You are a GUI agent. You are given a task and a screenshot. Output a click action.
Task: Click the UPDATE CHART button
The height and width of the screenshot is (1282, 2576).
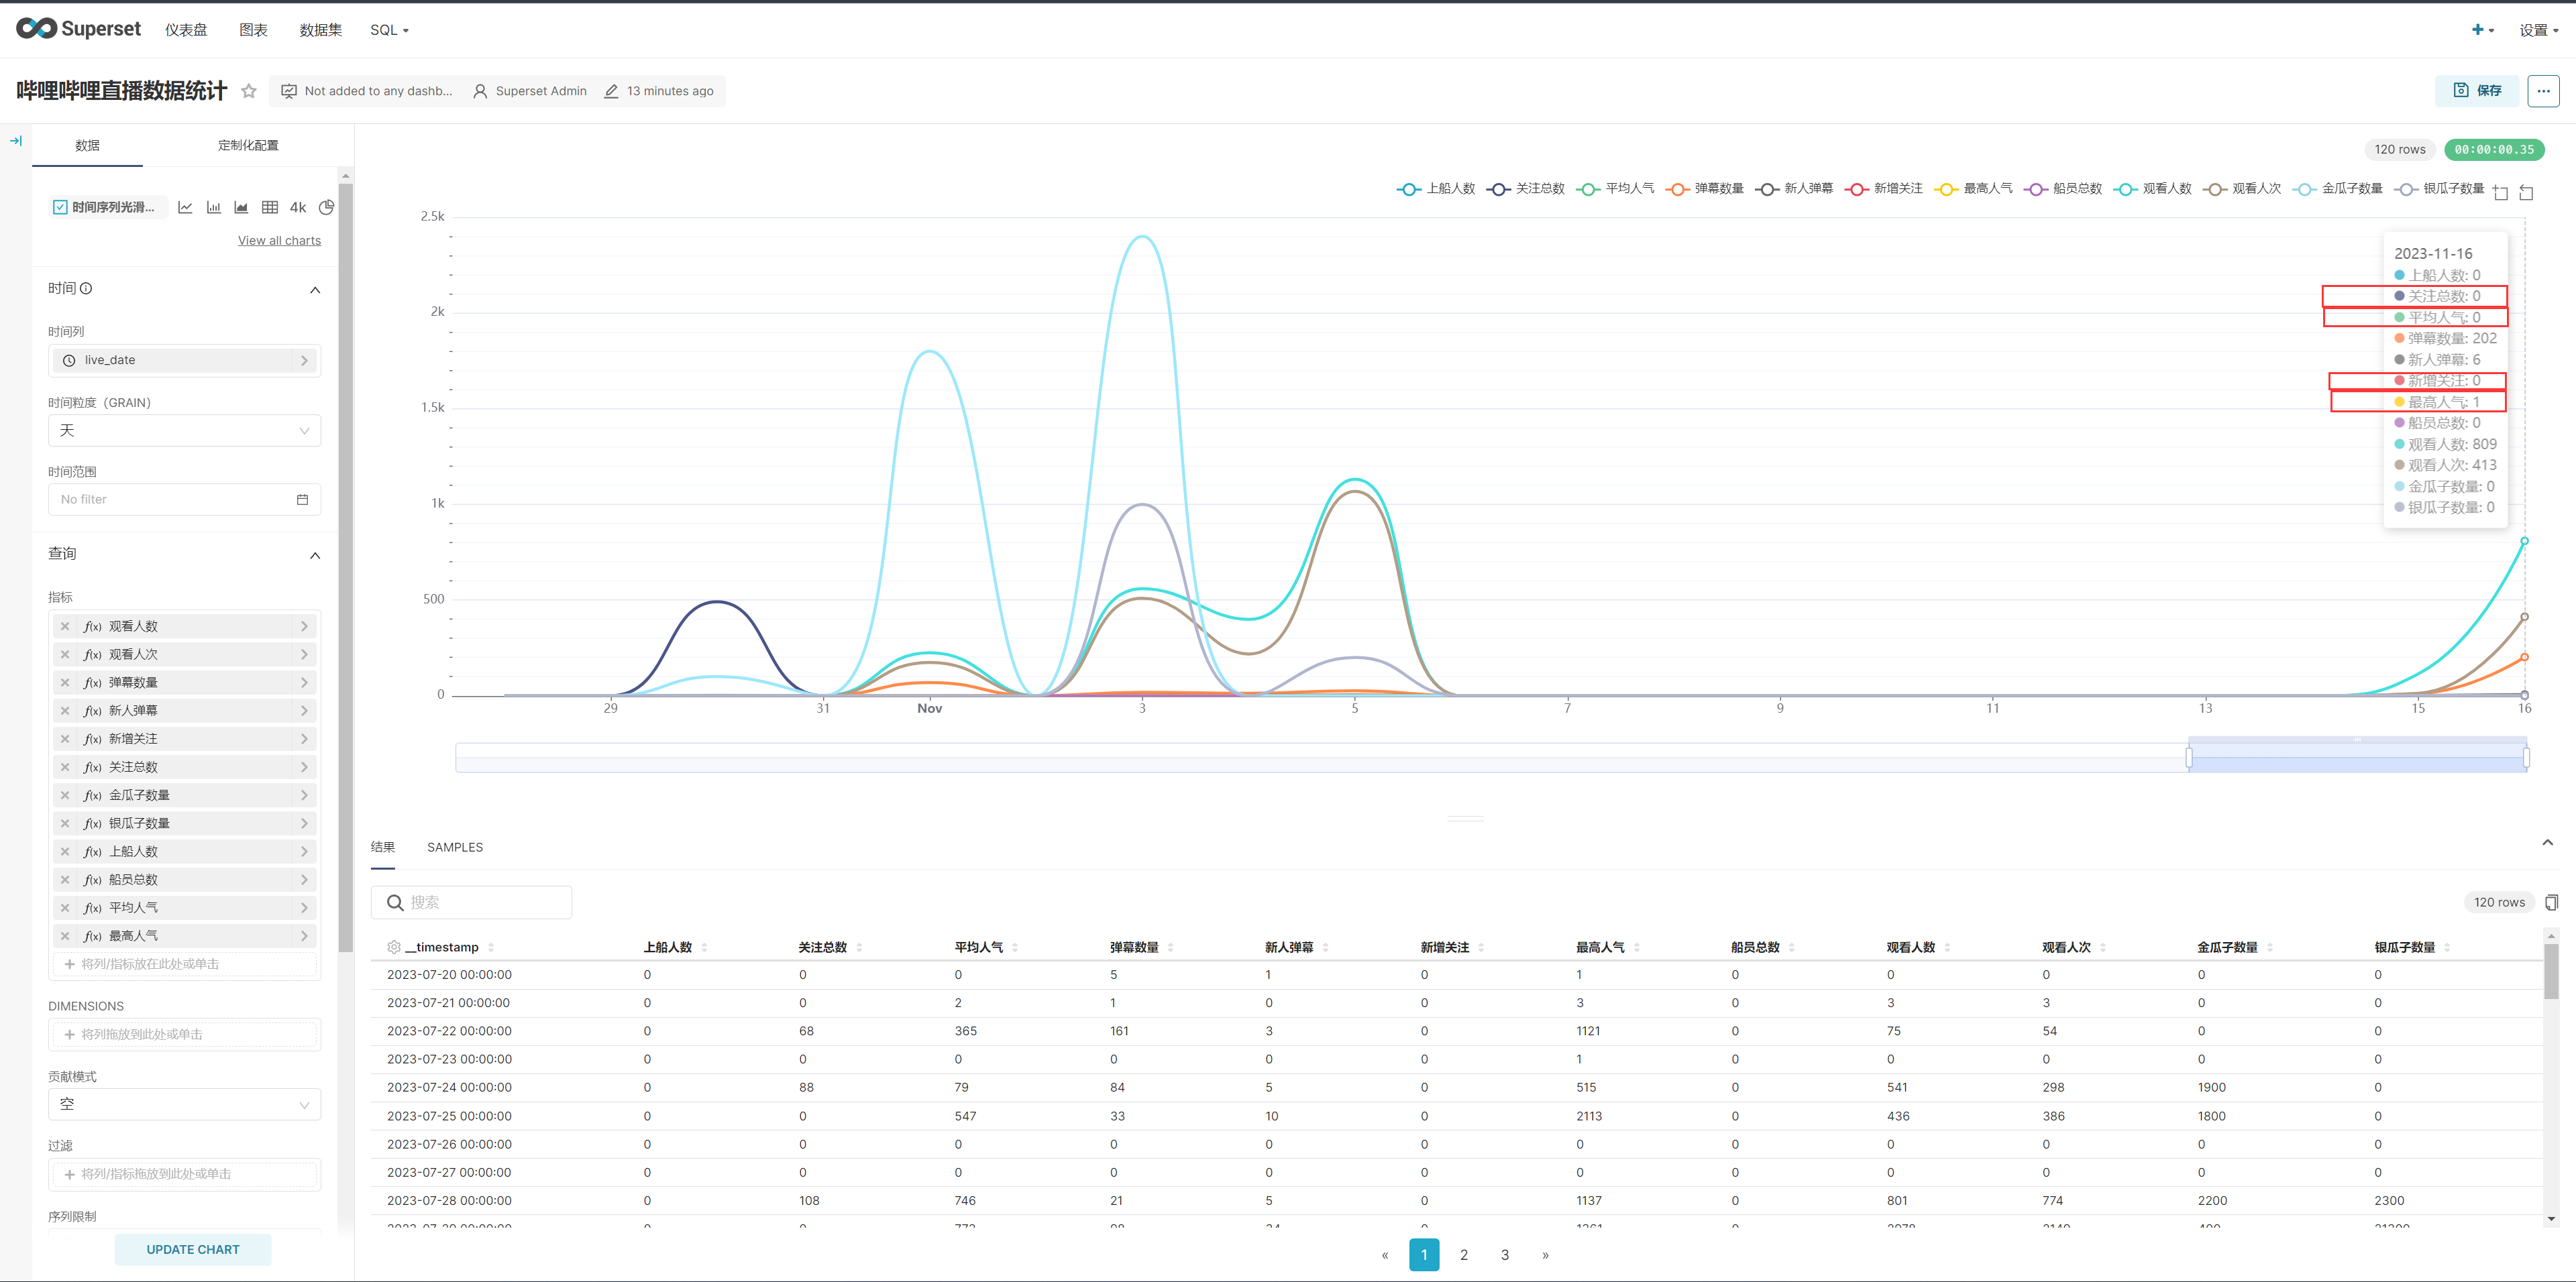(x=193, y=1249)
